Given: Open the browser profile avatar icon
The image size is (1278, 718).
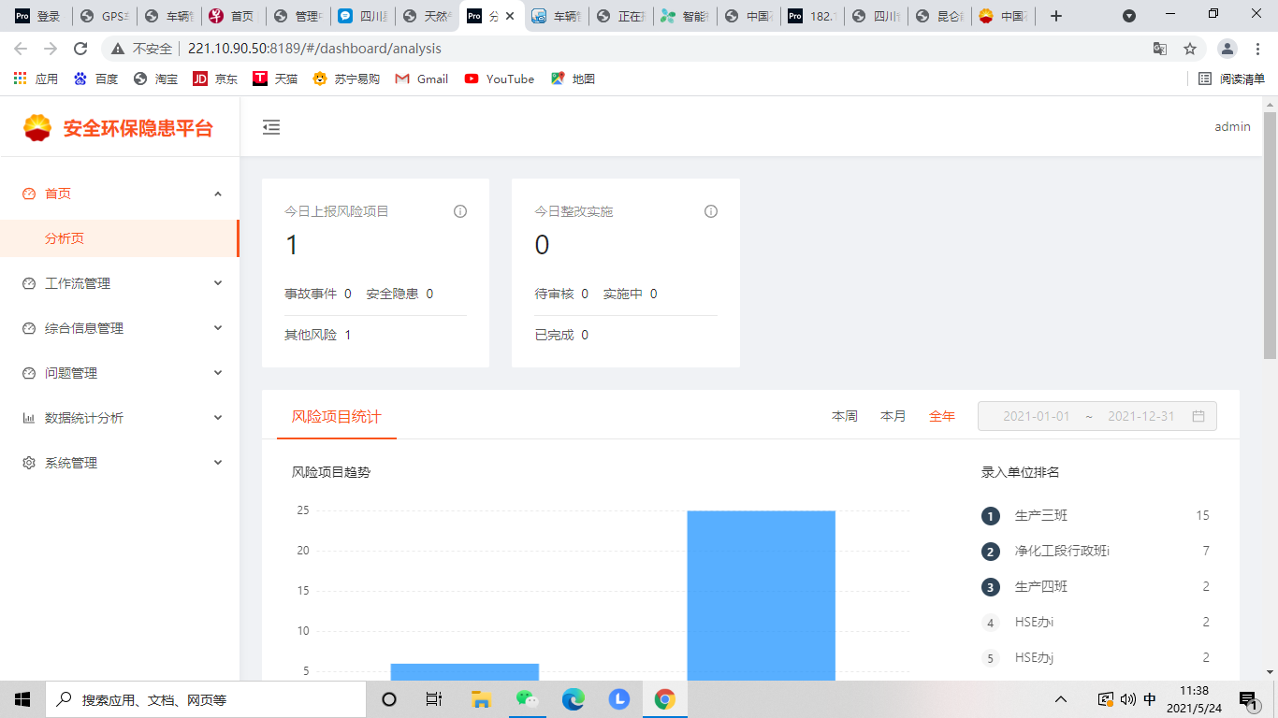Looking at the screenshot, I should tap(1227, 49).
